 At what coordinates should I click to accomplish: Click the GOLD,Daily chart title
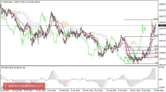point(8,2)
